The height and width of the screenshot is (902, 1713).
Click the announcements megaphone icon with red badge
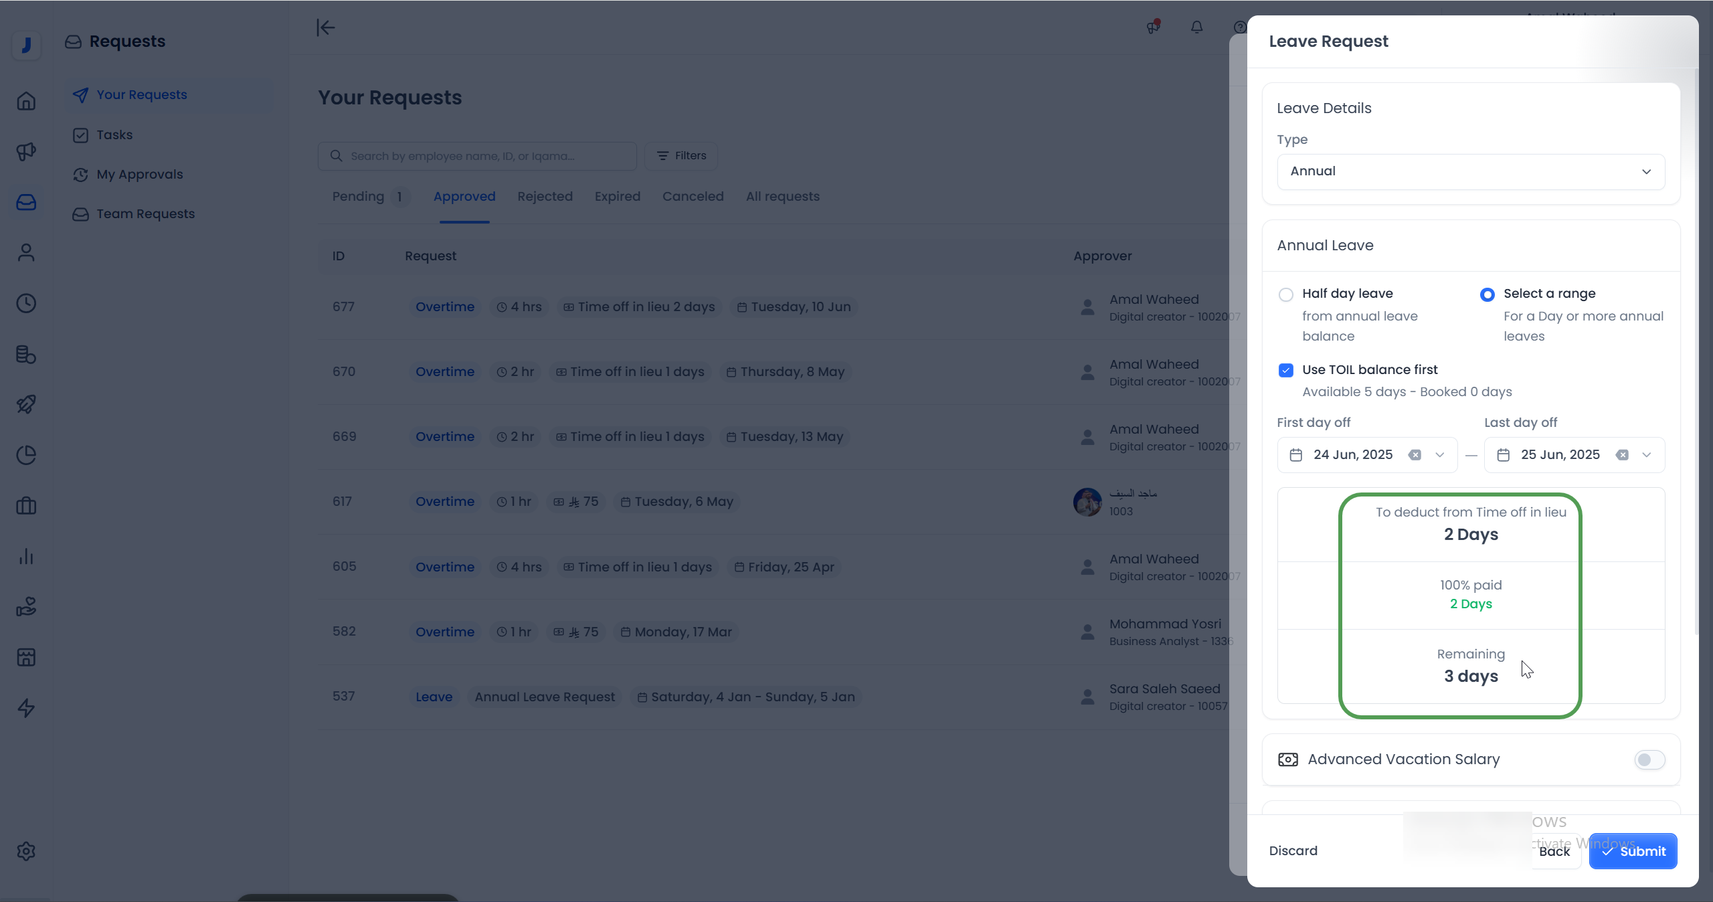(x=1153, y=27)
